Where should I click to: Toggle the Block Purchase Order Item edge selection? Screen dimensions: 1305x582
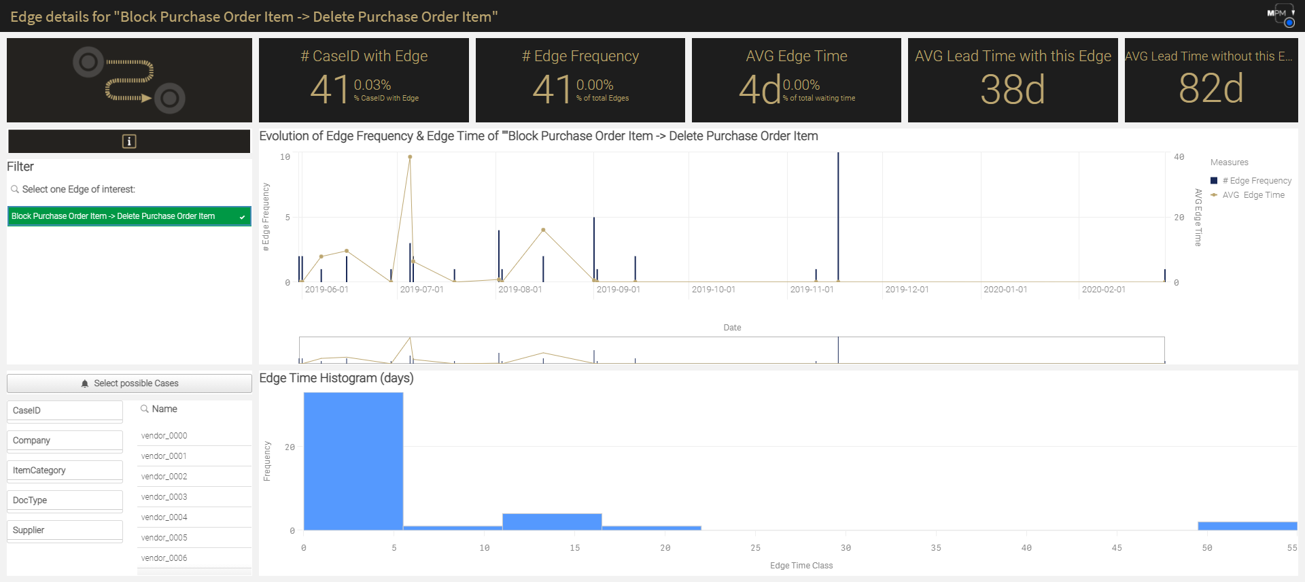coord(129,216)
